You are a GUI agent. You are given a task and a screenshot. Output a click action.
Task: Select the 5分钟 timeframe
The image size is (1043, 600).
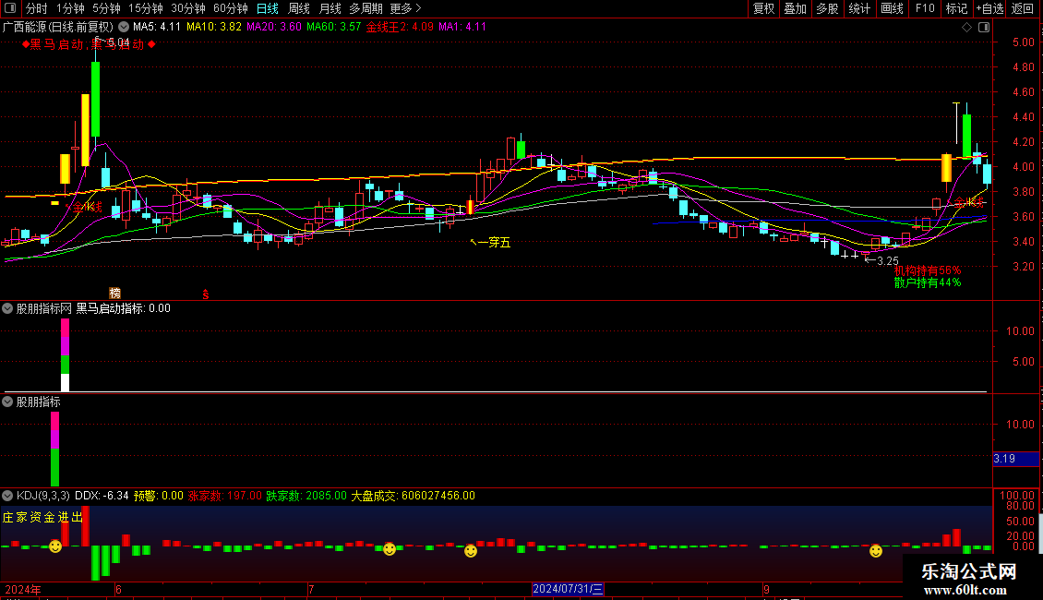(106, 8)
